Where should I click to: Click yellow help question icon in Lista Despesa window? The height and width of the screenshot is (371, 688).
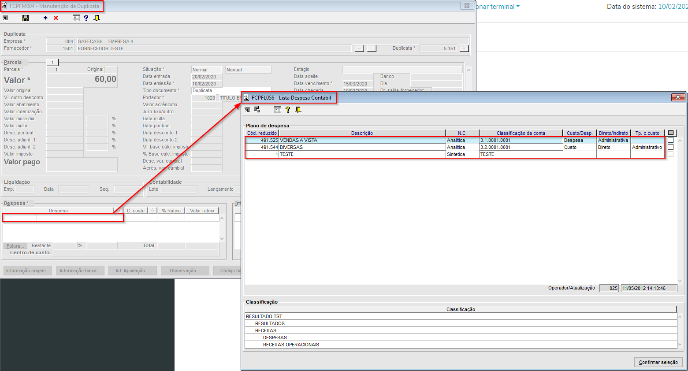288,110
